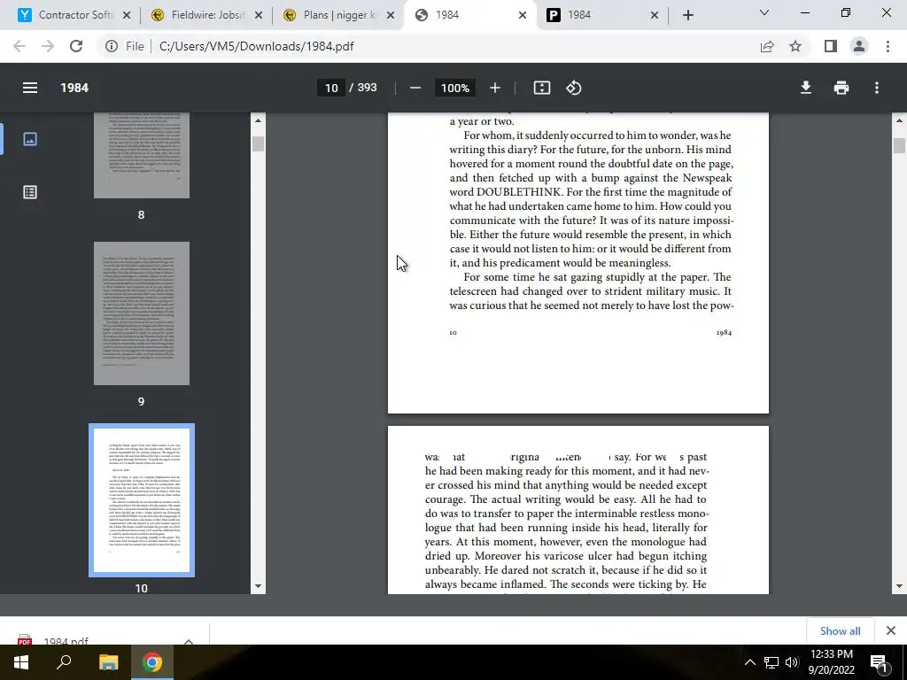Viewport: 907px width, 680px height.
Task: Click the taskbar clock 12:33 PM
Action: (x=831, y=654)
